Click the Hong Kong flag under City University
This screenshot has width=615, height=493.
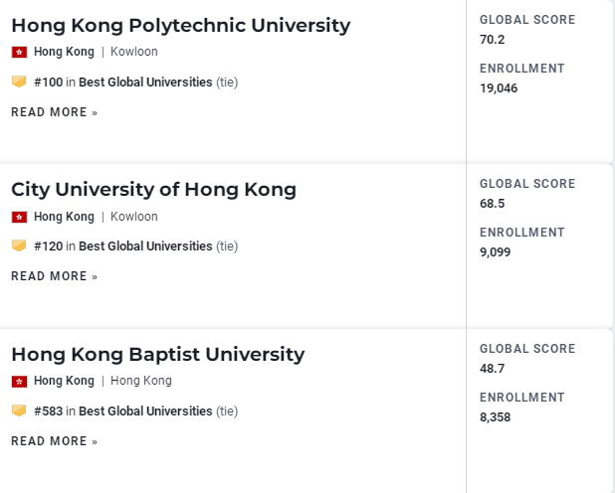[x=19, y=217]
